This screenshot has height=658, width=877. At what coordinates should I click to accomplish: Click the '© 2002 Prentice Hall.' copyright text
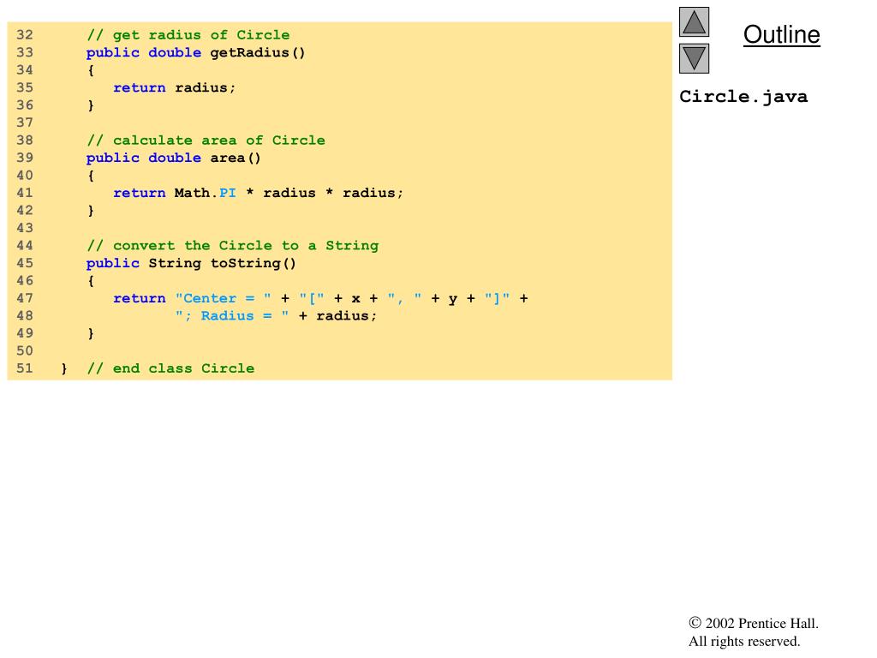click(x=754, y=624)
